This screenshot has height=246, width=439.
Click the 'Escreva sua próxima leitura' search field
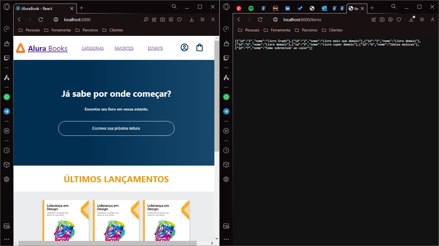click(116, 128)
